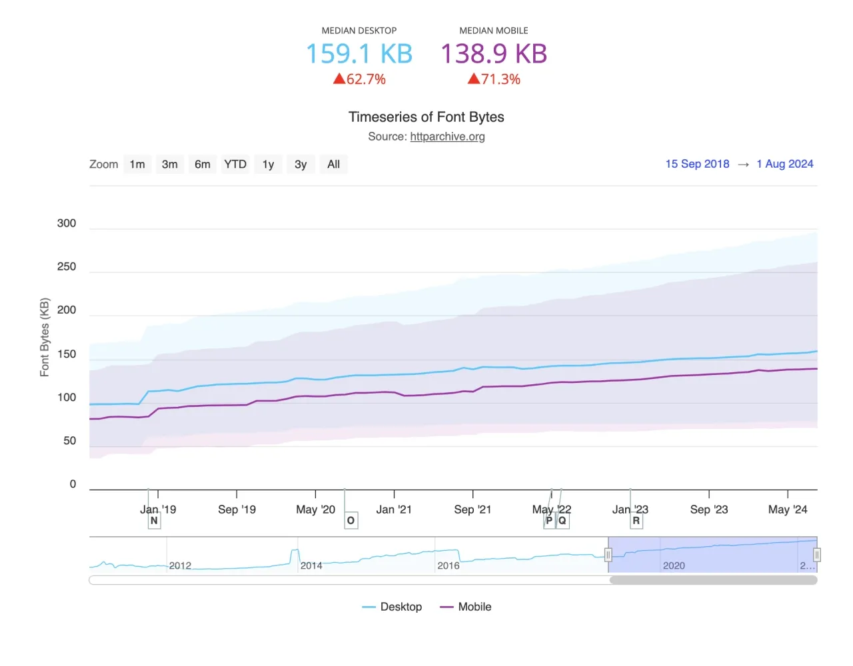Edit the start date 15 Sep 2018
The image size is (853, 666).
pos(697,164)
